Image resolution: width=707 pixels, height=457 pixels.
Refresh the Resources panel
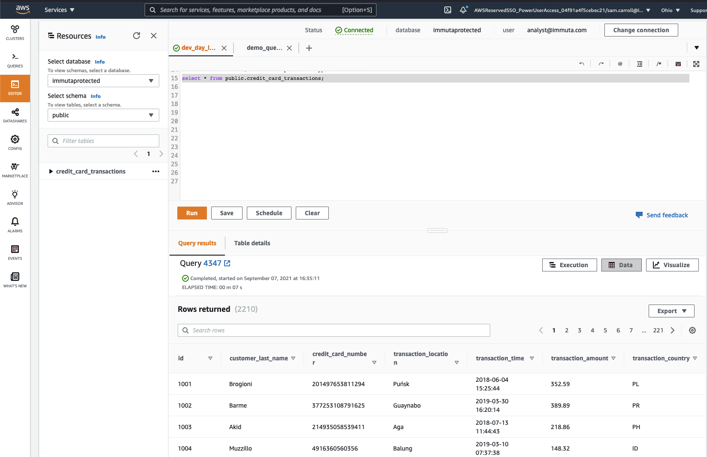137,36
